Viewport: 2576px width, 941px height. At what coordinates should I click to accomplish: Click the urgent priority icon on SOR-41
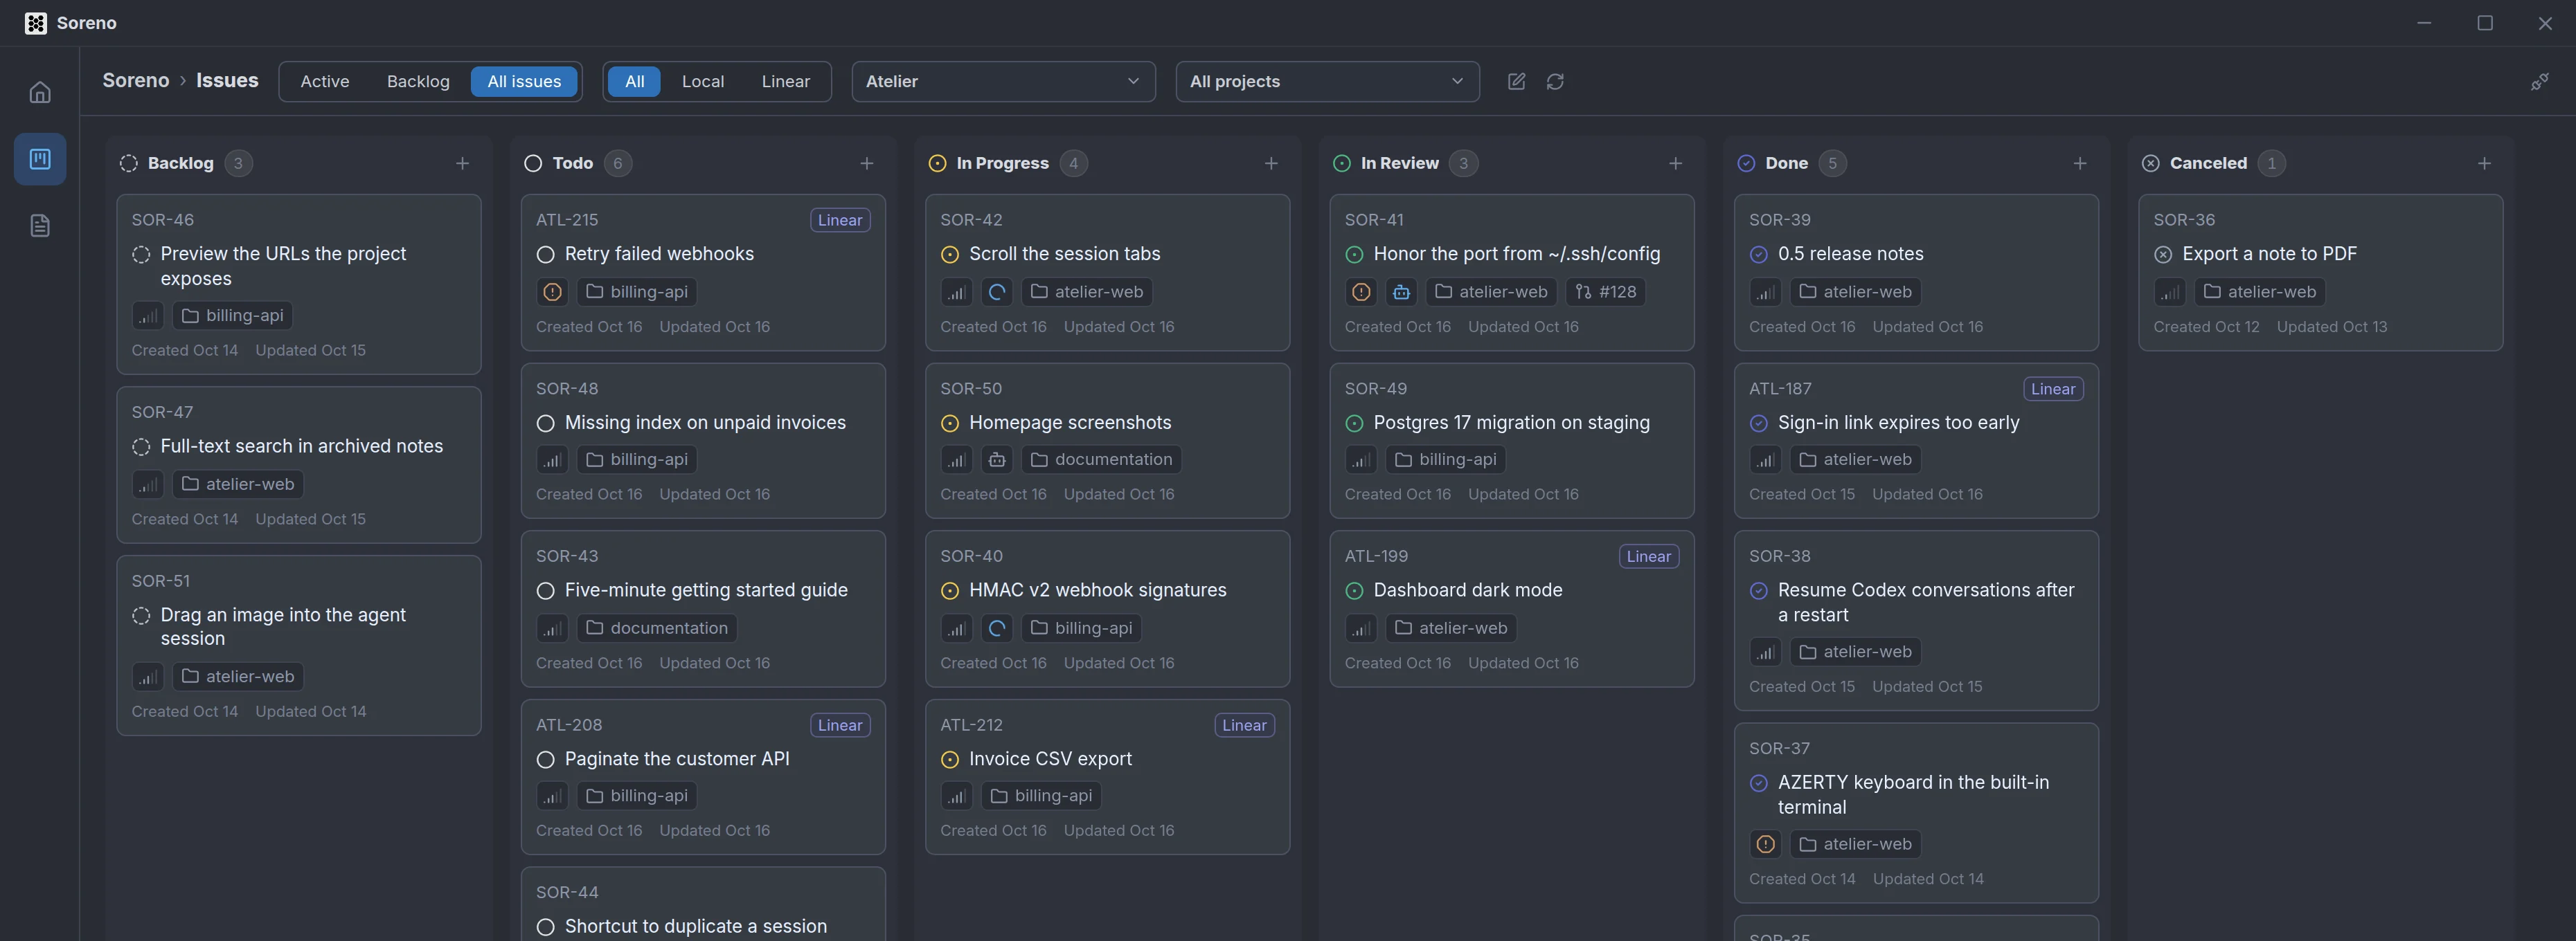click(1361, 292)
